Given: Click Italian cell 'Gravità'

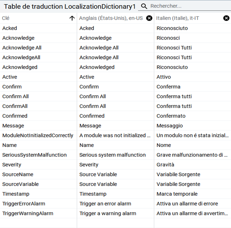Looking at the screenshot, I should pyautogui.click(x=165, y=165).
